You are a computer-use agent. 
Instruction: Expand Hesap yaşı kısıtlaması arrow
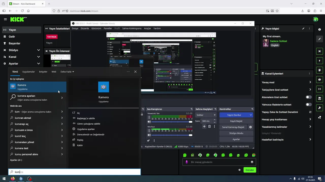tap(310, 119)
